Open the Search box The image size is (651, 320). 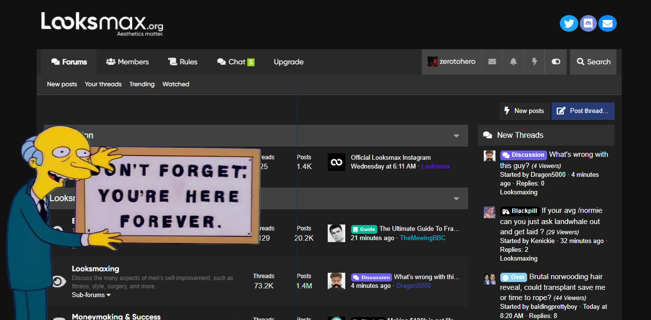pos(593,62)
